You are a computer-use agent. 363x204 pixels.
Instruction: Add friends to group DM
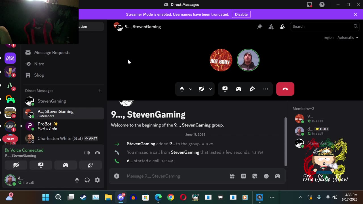pyautogui.click(x=271, y=26)
